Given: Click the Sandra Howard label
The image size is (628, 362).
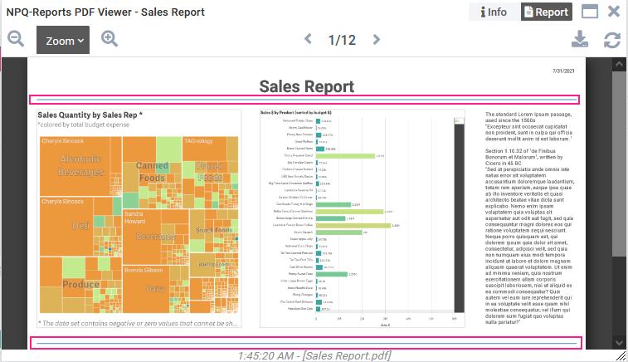Looking at the screenshot, I should tap(134, 218).
